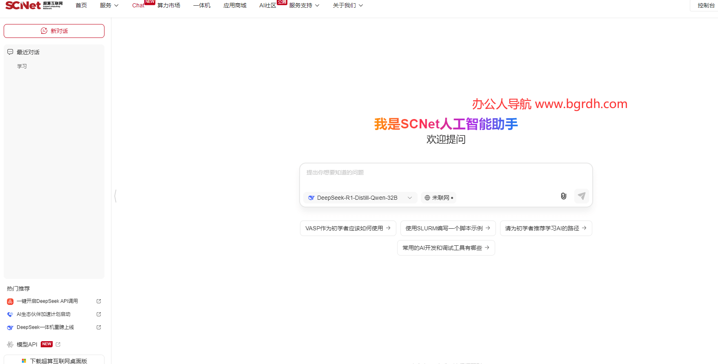
Task: Download 下载超算互联网桌面版 desktop app
Action: click(x=54, y=360)
